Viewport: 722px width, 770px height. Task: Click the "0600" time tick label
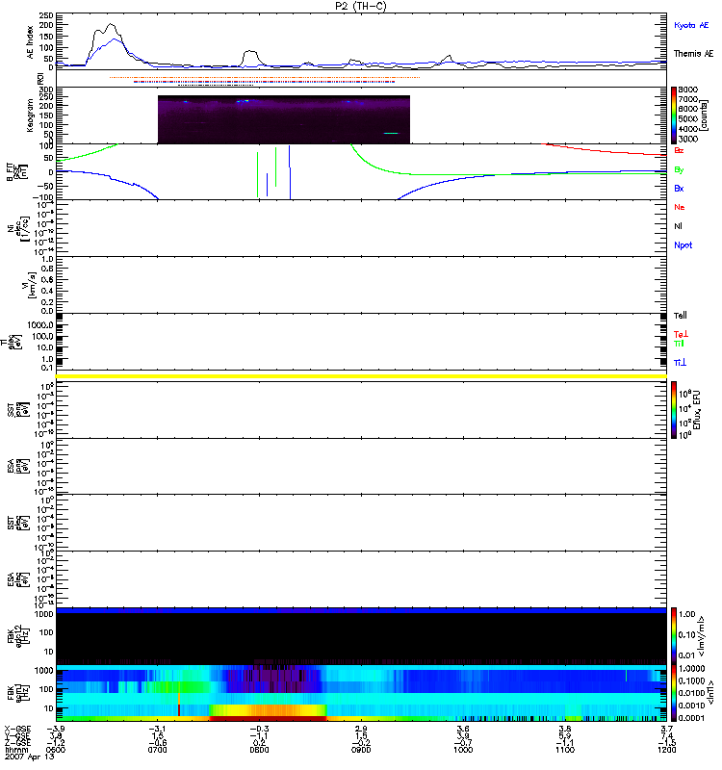click(x=56, y=750)
